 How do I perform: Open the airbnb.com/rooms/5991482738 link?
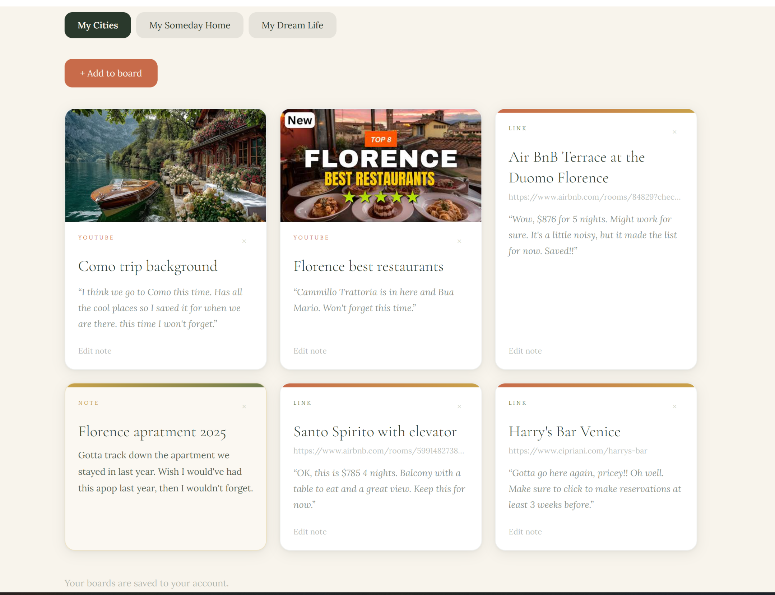click(x=379, y=451)
